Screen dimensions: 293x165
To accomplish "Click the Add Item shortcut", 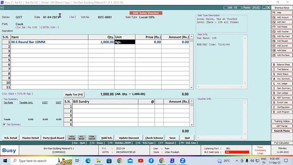I will coord(282,22).
